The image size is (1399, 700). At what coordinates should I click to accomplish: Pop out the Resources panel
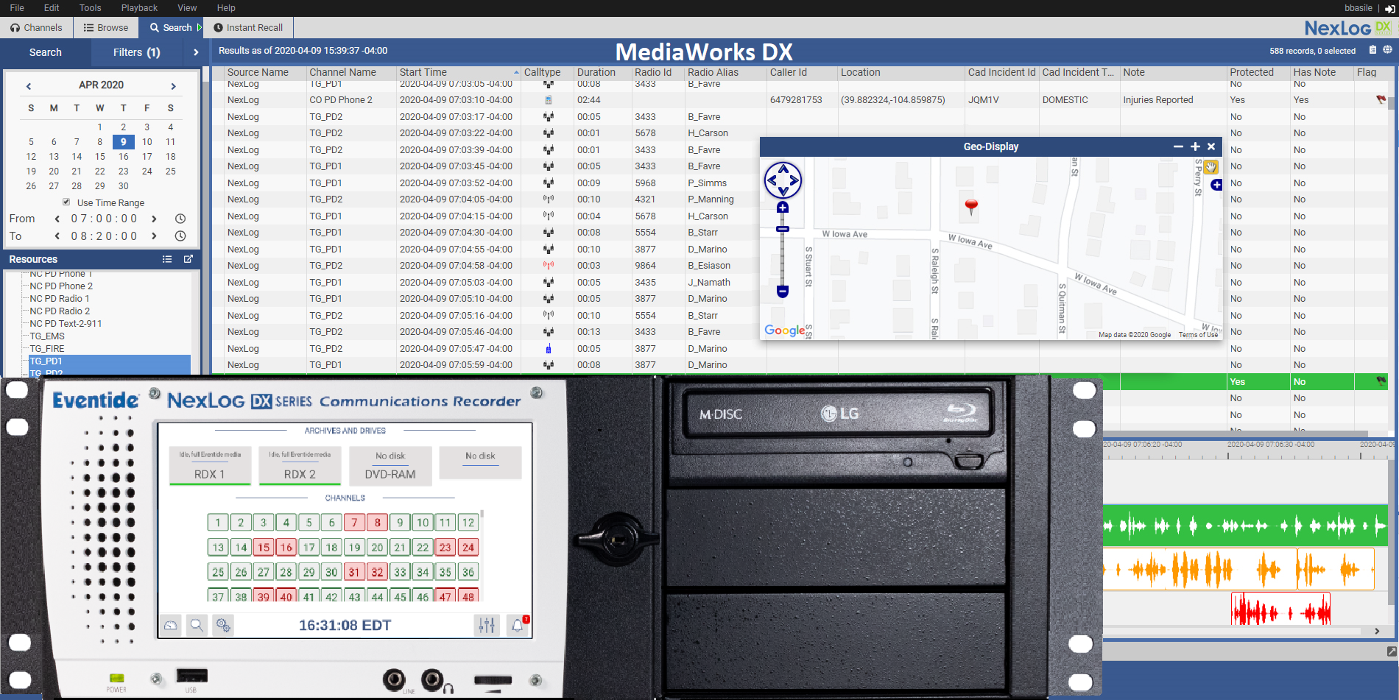point(188,259)
